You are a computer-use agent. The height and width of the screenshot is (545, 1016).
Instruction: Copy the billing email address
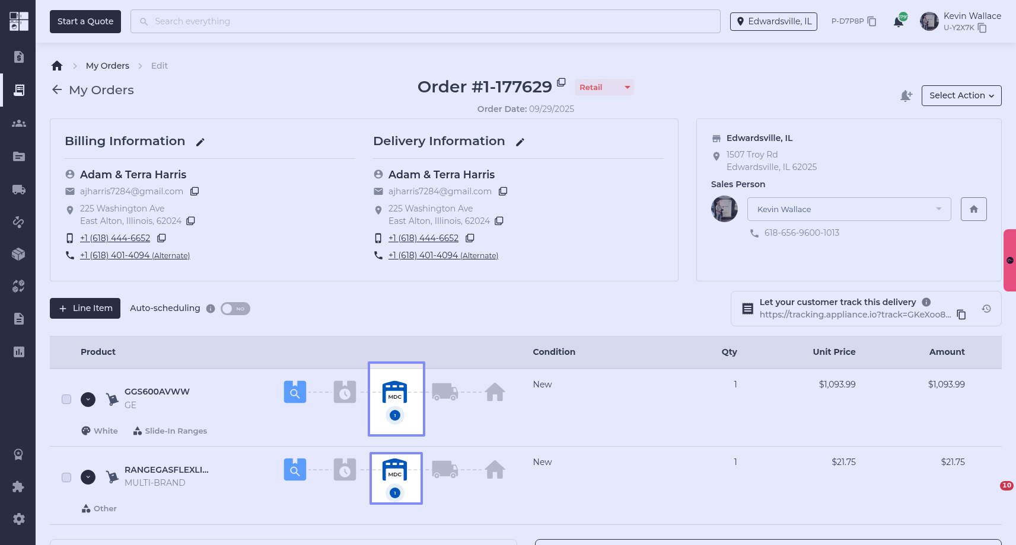[x=195, y=191]
